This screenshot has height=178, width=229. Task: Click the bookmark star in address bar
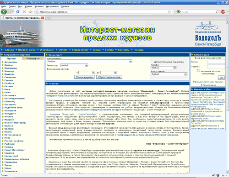pyautogui.click(x=169, y=12)
